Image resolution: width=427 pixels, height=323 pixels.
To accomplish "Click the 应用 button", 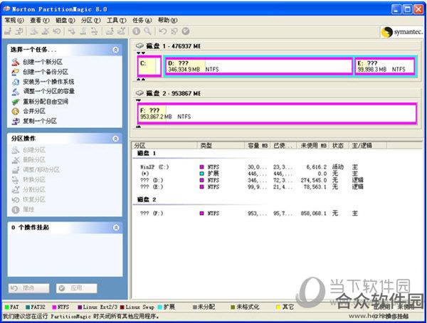I will tap(77, 288).
